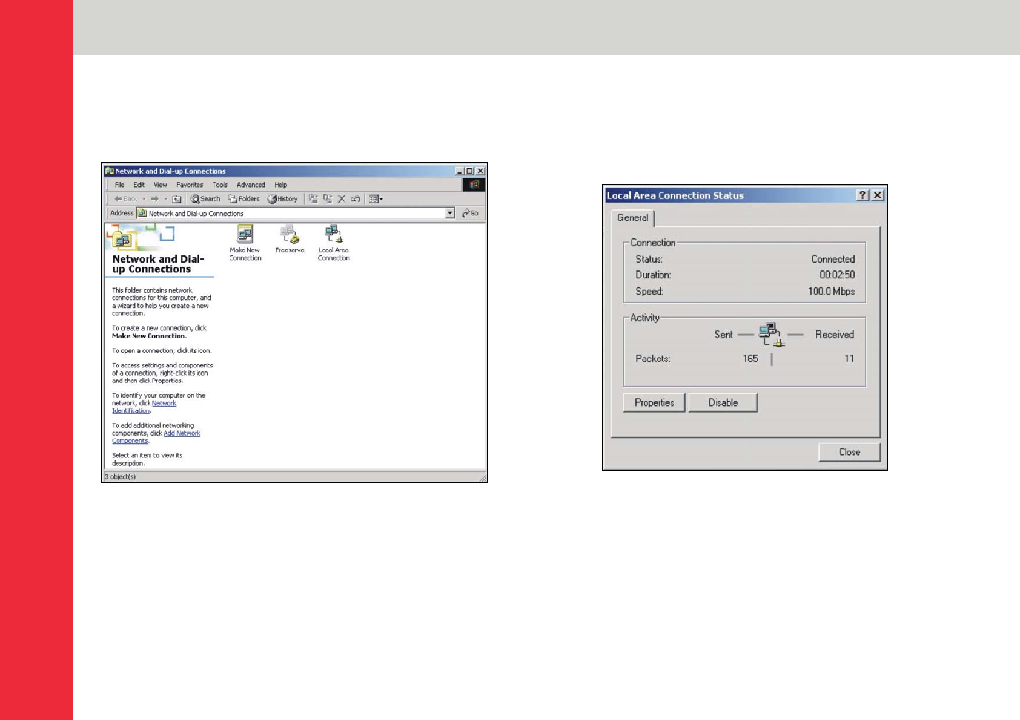Viewport: 1020px width, 720px height.
Task: Click the speed value 100.0 Mbps
Action: pyautogui.click(x=831, y=291)
